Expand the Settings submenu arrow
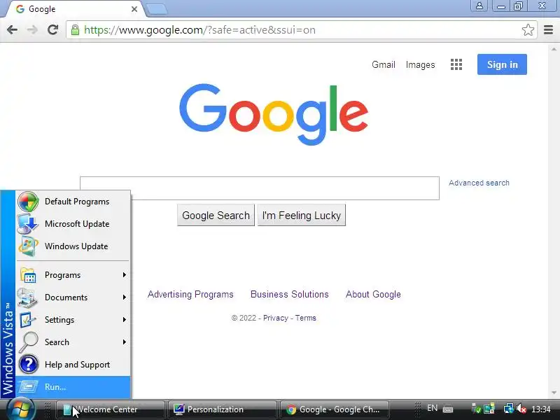The image size is (560, 420). 125,320
